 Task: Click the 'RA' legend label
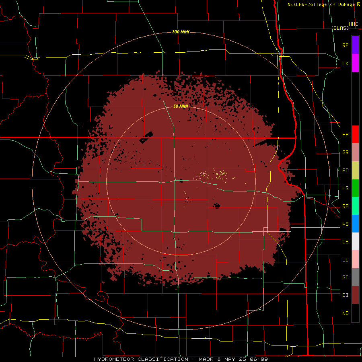345,206
